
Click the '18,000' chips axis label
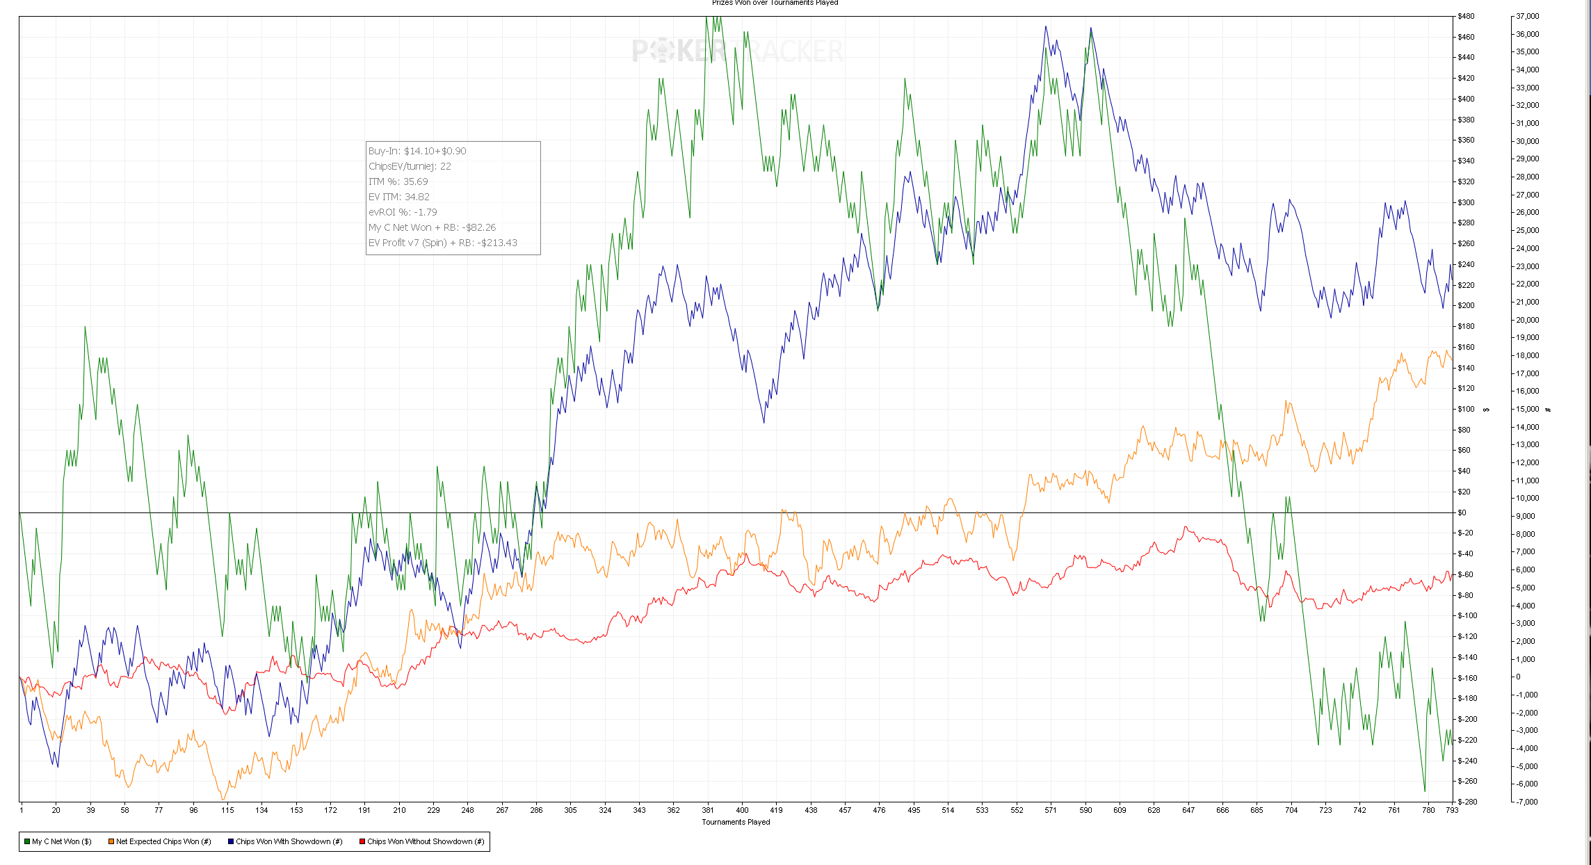[x=1528, y=355]
